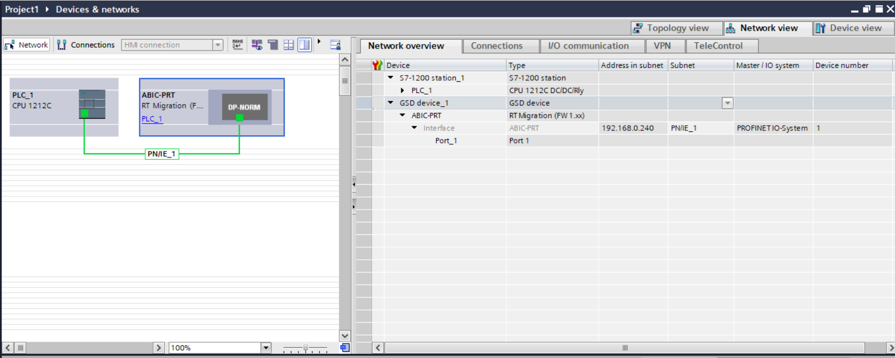Click the DP-NORM device image
The height and width of the screenshot is (358, 895).
(244, 107)
